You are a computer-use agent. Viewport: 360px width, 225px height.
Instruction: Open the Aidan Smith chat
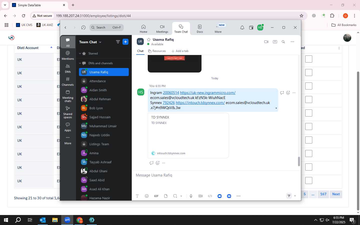point(104,90)
